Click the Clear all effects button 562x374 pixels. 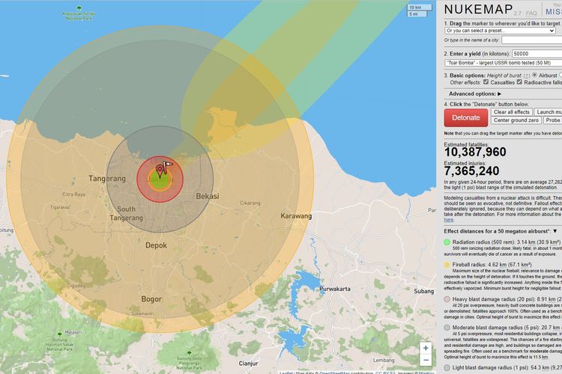tap(512, 111)
